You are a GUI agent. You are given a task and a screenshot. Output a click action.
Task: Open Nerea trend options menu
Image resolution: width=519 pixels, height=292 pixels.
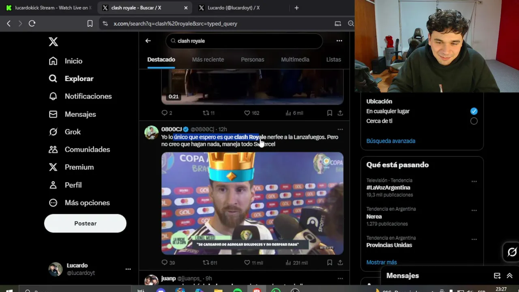click(x=474, y=210)
